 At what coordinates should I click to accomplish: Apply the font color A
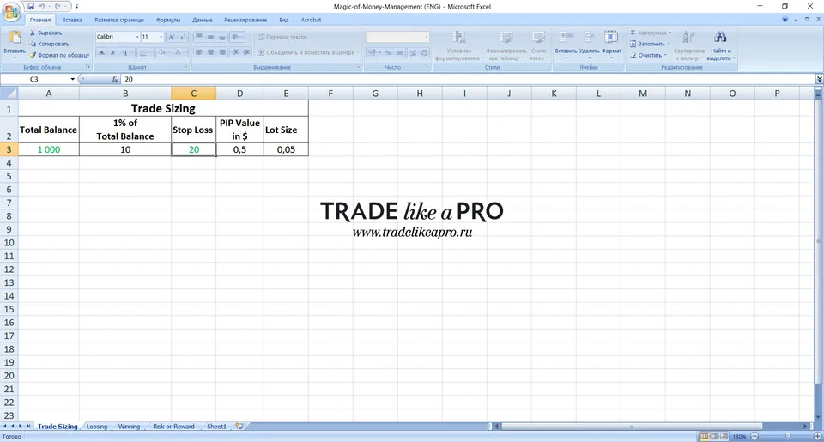(x=178, y=52)
